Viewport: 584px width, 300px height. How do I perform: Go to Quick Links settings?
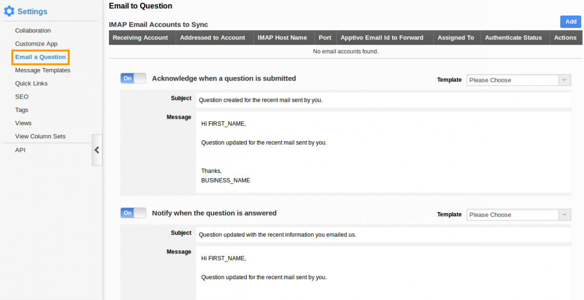tap(31, 83)
